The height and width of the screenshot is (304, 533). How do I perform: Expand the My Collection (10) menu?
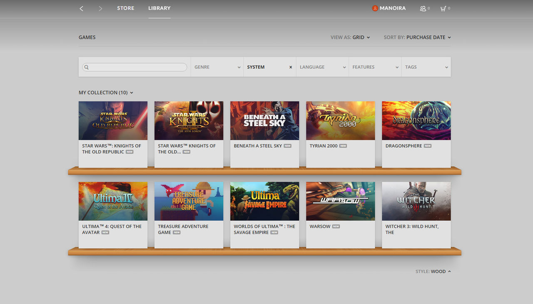coord(106,93)
